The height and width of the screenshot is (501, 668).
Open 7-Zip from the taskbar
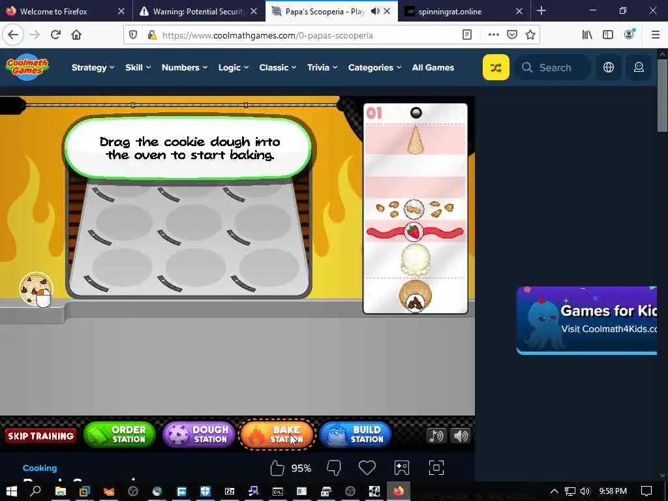(230, 491)
